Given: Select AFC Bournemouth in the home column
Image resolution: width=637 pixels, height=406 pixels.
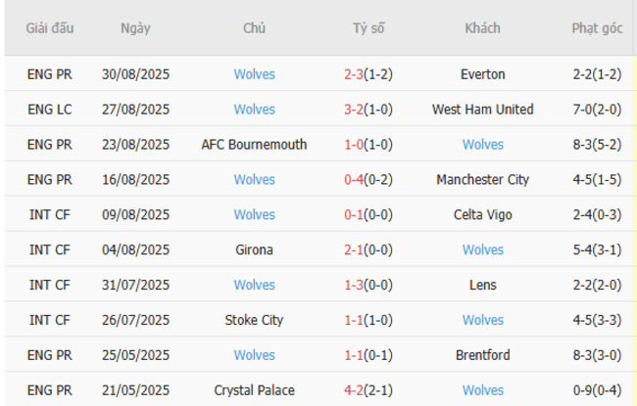Looking at the screenshot, I should 254,145.
